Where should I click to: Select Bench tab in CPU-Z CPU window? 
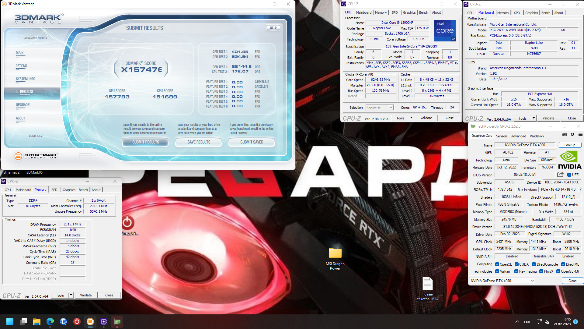click(x=423, y=12)
